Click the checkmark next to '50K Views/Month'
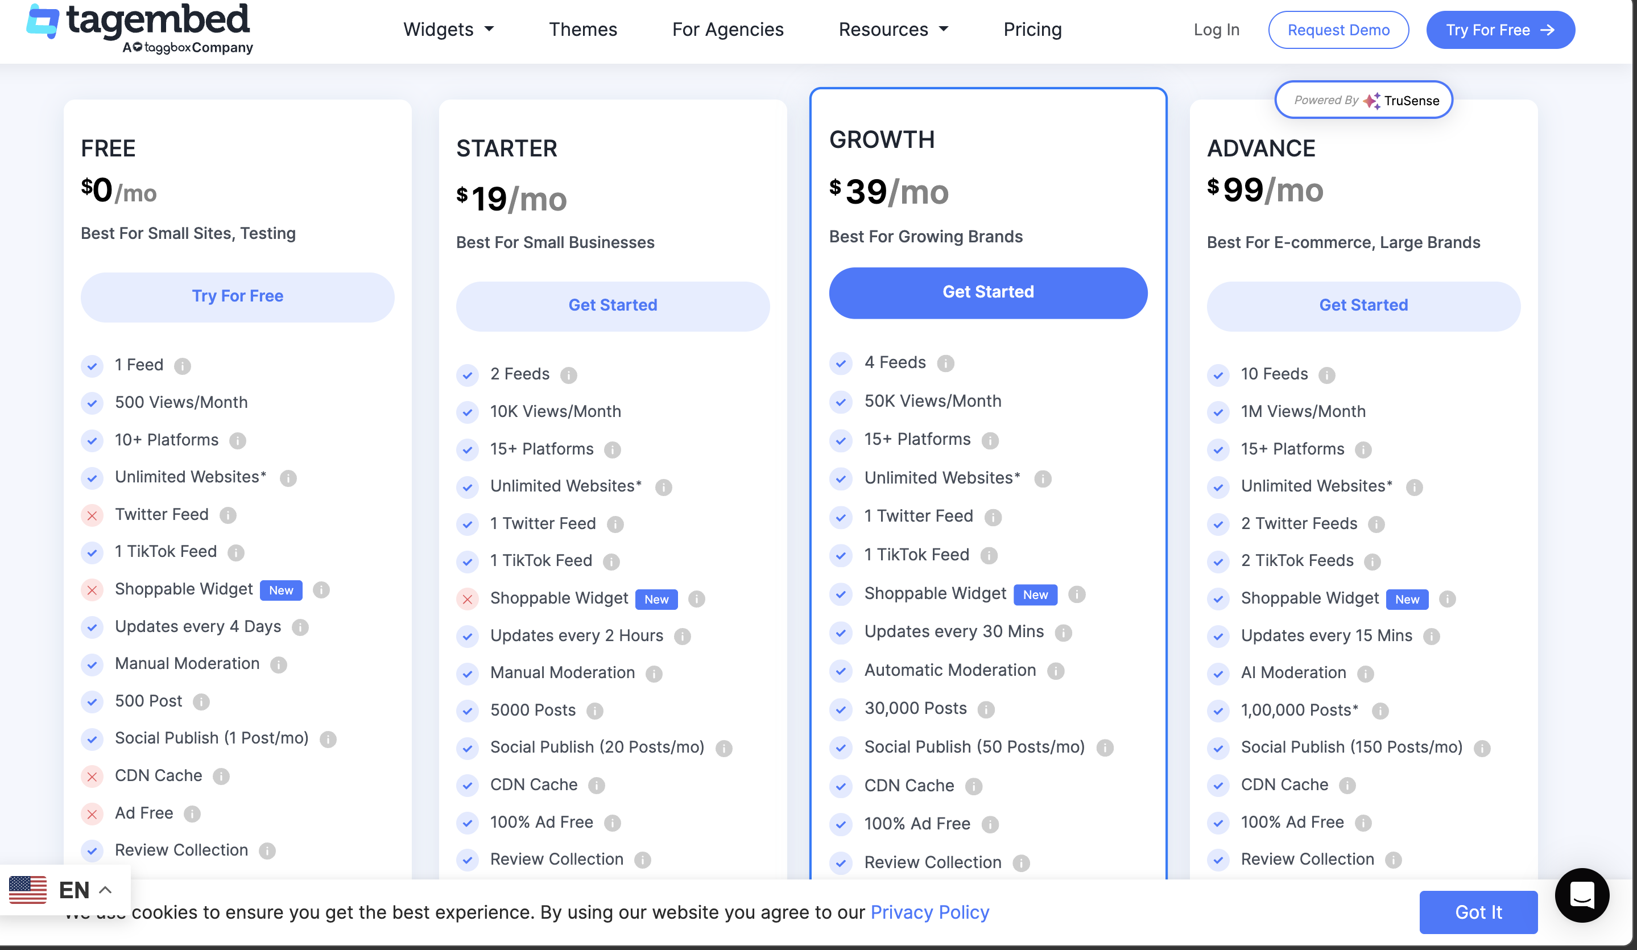The image size is (1637, 950). coord(841,402)
